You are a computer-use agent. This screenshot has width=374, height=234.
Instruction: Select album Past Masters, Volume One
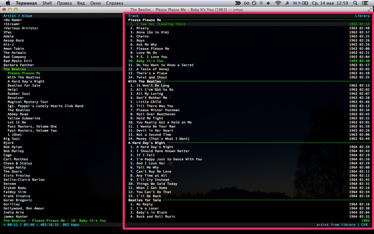[x=32, y=127]
